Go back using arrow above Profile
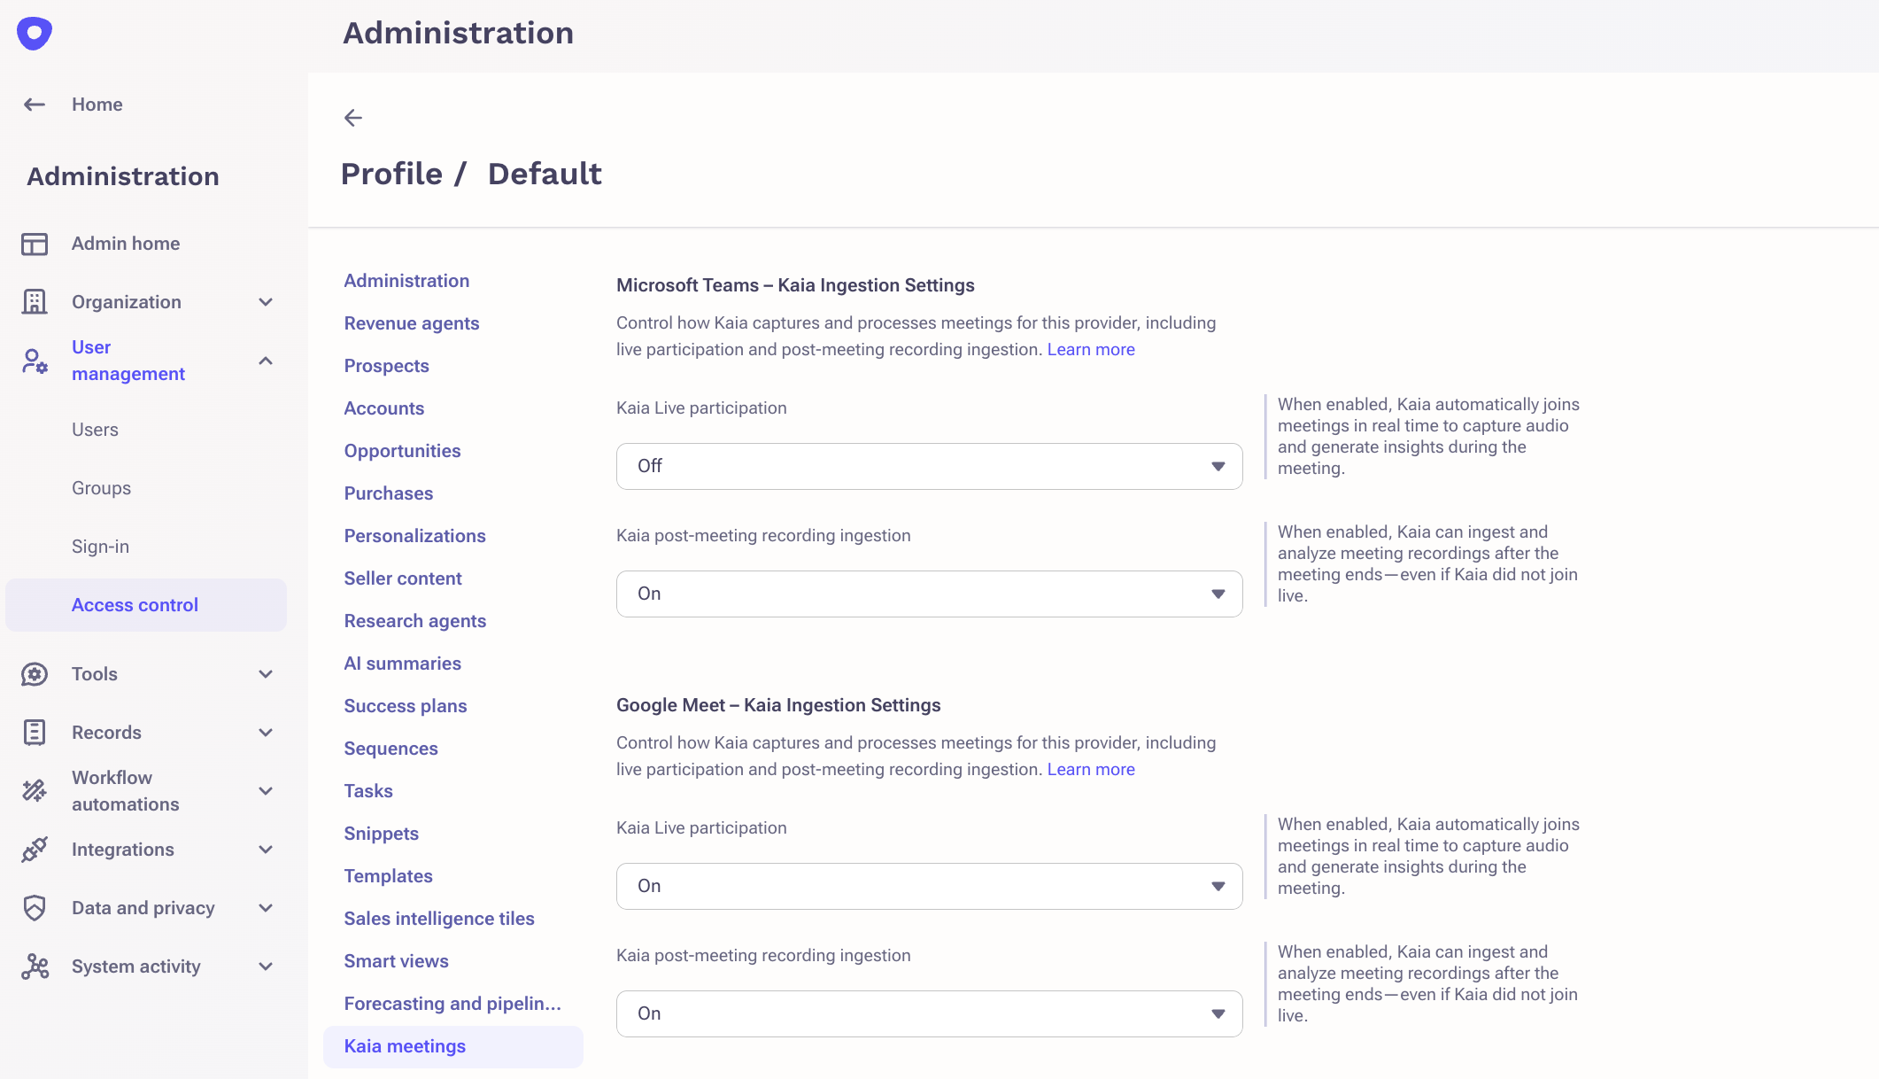 tap(353, 118)
